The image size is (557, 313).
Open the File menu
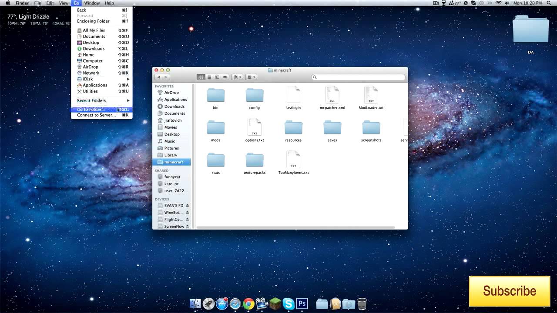click(38, 3)
